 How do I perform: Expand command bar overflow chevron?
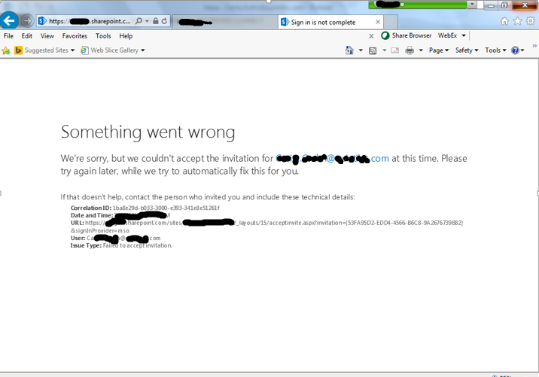pyautogui.click(x=534, y=46)
